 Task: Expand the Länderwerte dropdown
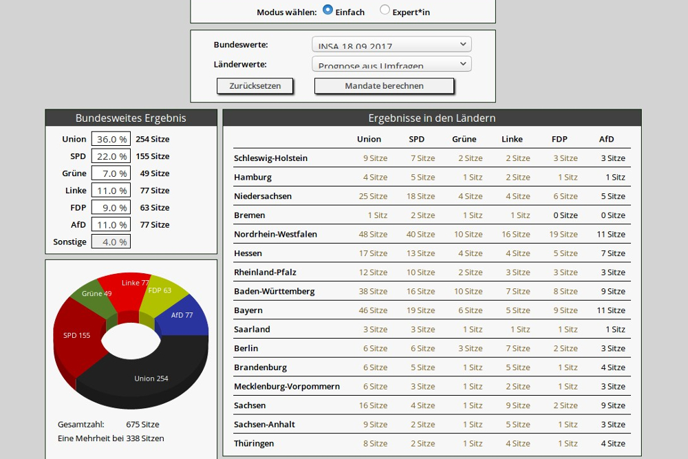[391, 65]
